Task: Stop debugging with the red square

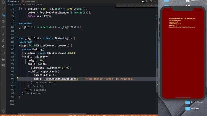Action: [152, 5]
